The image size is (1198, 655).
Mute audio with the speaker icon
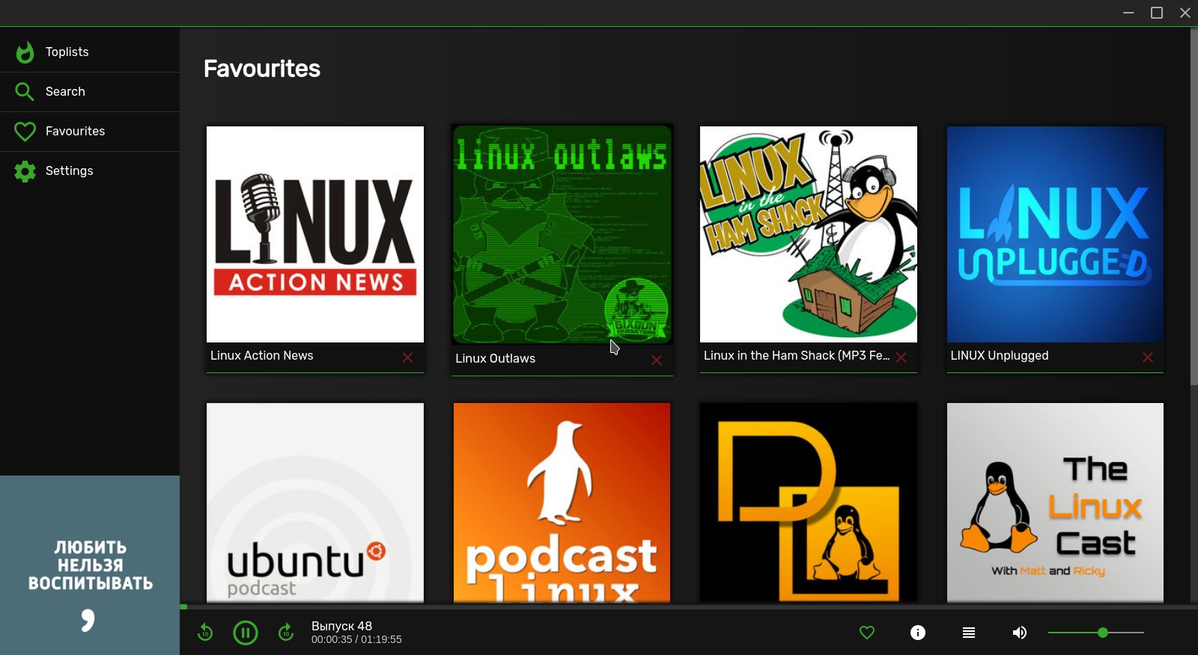tap(1020, 633)
